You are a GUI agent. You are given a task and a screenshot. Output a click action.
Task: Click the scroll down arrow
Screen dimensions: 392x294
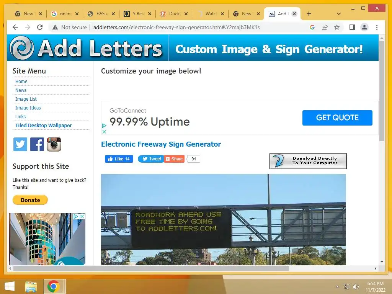tap(382, 262)
